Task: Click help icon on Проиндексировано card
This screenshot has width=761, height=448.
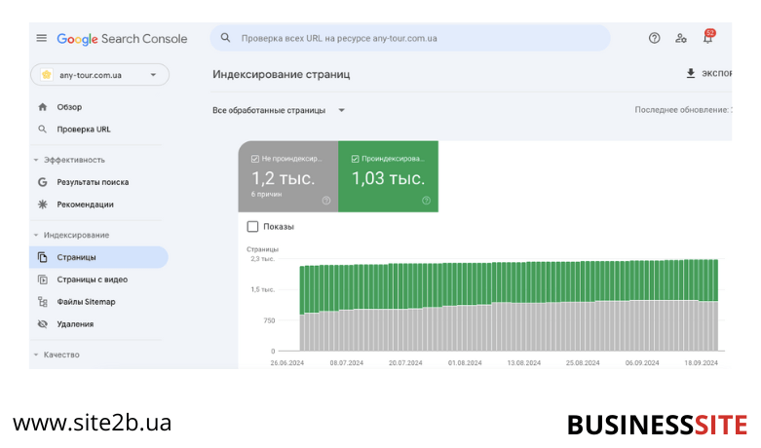Action: pos(426,201)
